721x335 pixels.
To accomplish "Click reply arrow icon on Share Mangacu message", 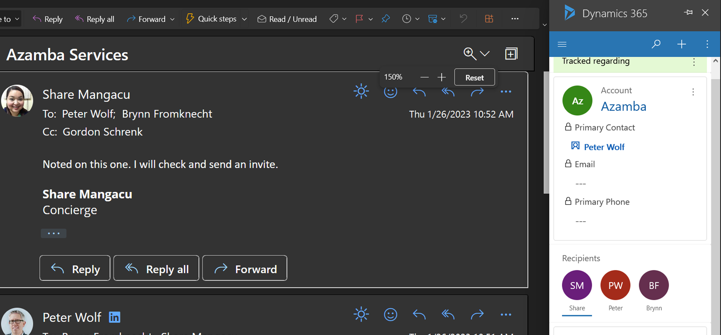I will pyautogui.click(x=419, y=92).
